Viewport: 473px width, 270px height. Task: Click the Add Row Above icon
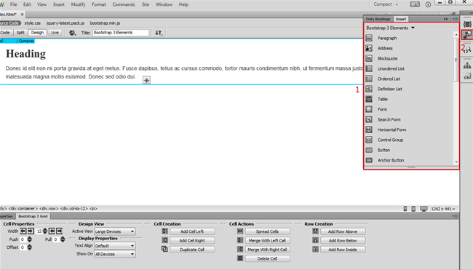point(315,231)
